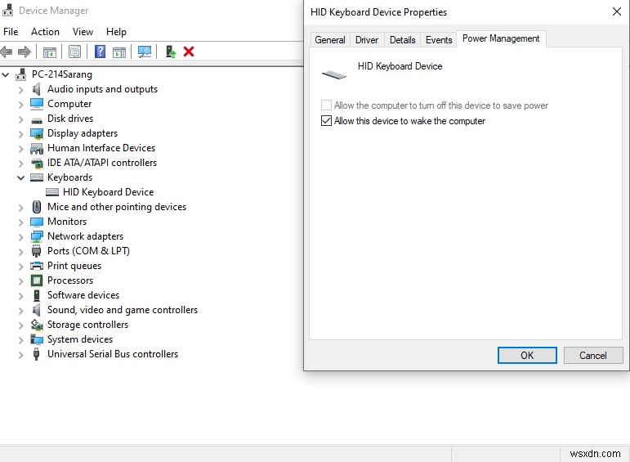Viewport: 630px width, 462px height.
Task: Expand the Universal Serial Bus controllers node
Action: coord(20,355)
